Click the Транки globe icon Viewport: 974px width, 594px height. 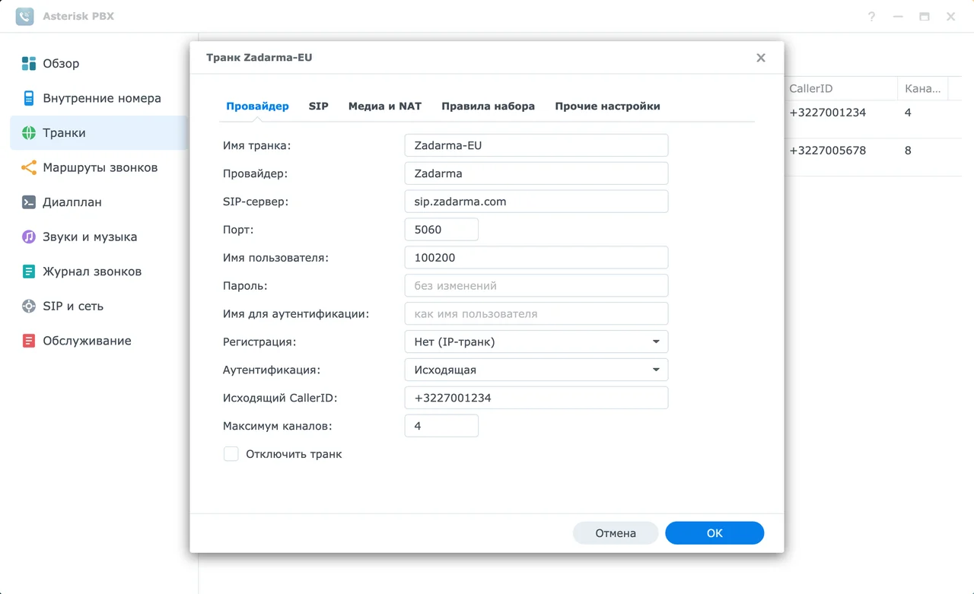coord(29,133)
